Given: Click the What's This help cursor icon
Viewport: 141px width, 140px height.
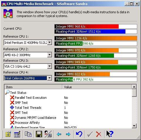Looking at the screenshot, I should (110, 134).
